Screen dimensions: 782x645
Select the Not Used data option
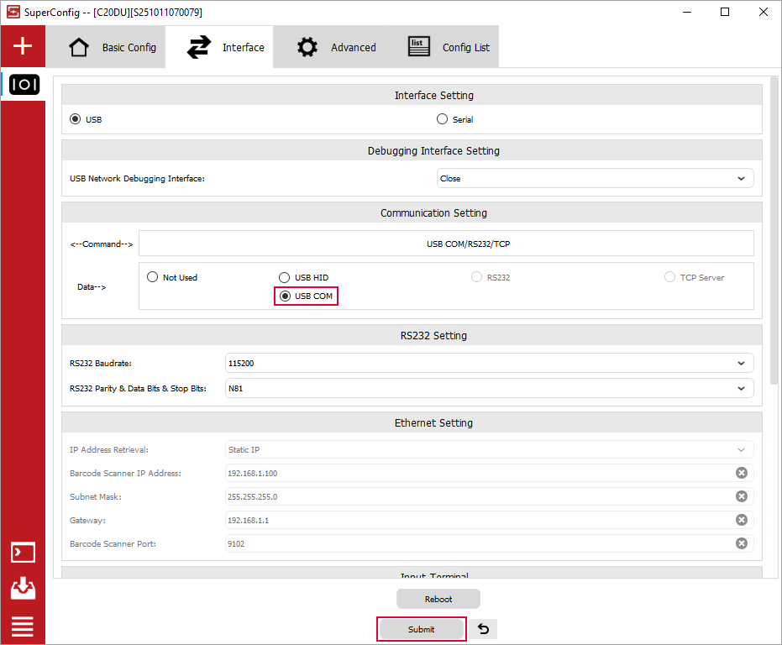[x=153, y=277]
